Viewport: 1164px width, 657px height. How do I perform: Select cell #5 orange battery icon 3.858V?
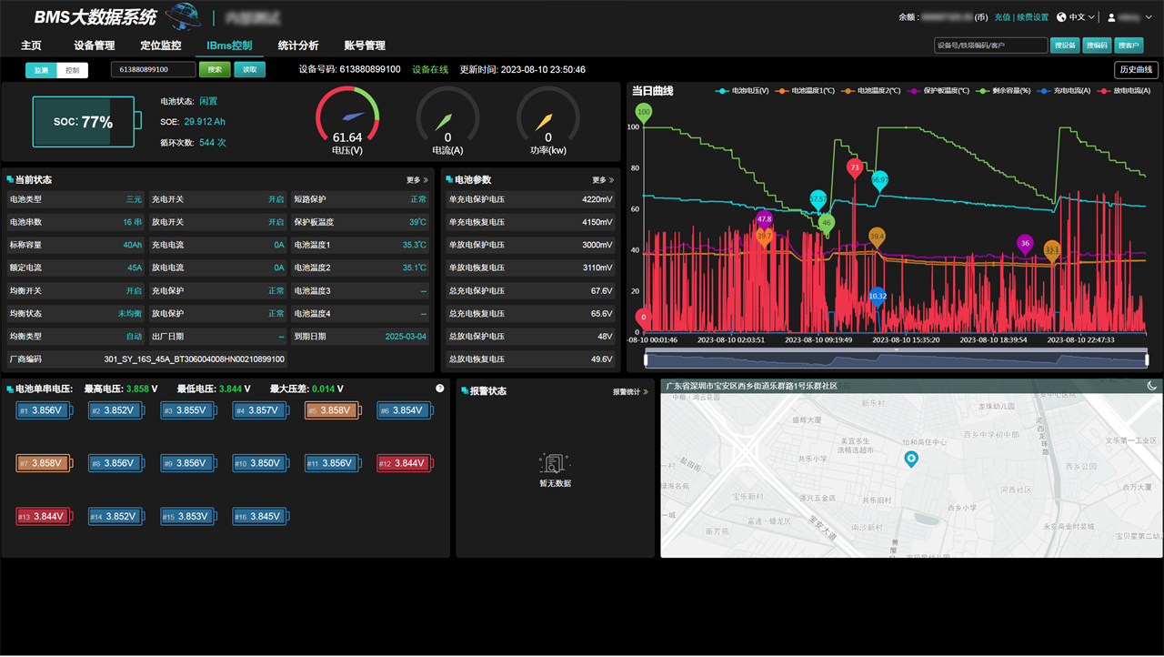332,410
